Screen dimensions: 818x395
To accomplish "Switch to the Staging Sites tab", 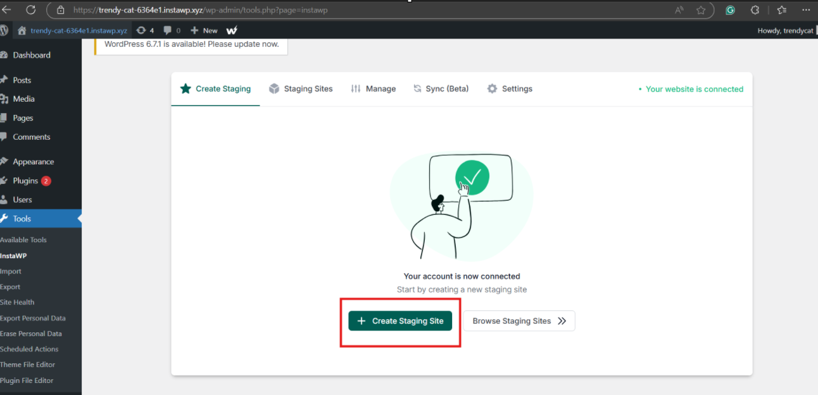I will click(x=301, y=88).
